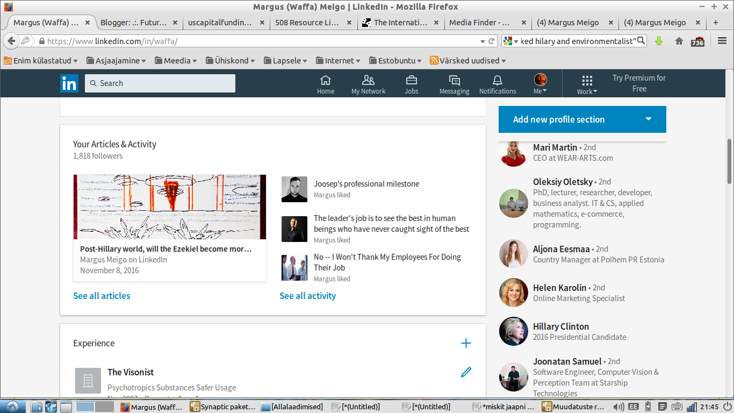Screen dimensions: 734x413
Task: Switch to The Internati... tab
Action: [400, 23]
